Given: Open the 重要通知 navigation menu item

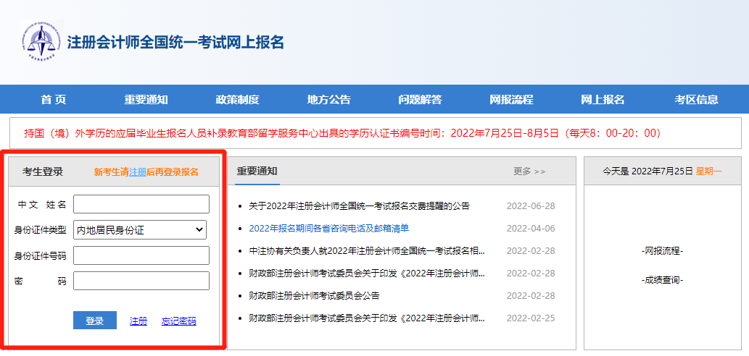Looking at the screenshot, I should click(x=146, y=100).
